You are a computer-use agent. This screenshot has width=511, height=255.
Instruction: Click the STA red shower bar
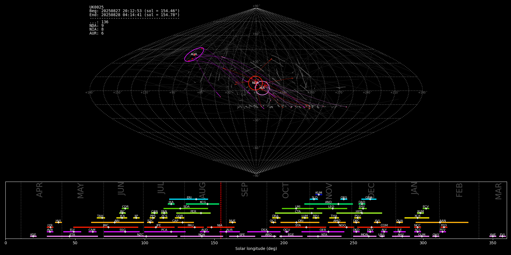(298, 227)
